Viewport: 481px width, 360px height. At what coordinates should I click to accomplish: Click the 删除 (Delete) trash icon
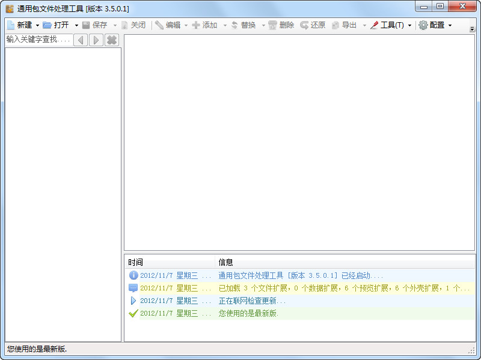(x=272, y=25)
